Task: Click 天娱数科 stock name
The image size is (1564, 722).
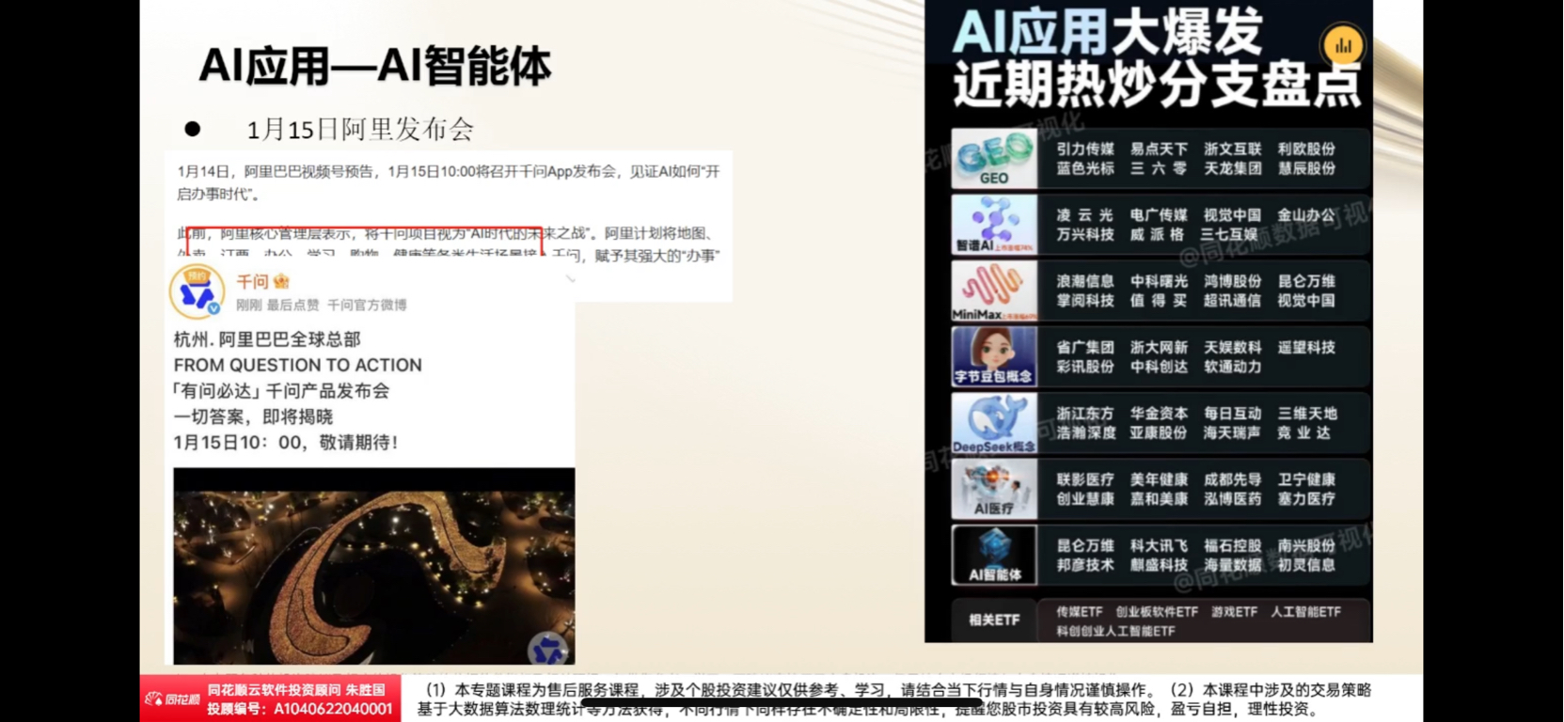Action: coord(1233,348)
